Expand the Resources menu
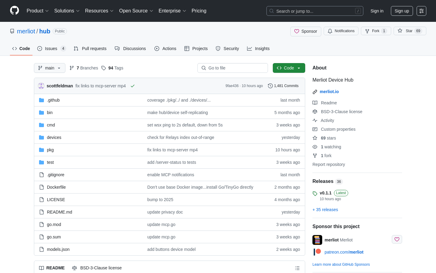This screenshot has width=436, height=273. [x=99, y=11]
